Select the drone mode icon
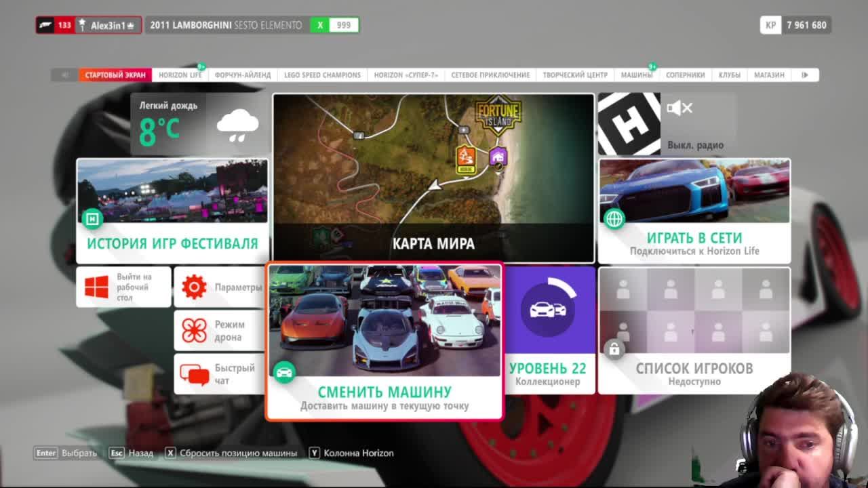 [194, 330]
